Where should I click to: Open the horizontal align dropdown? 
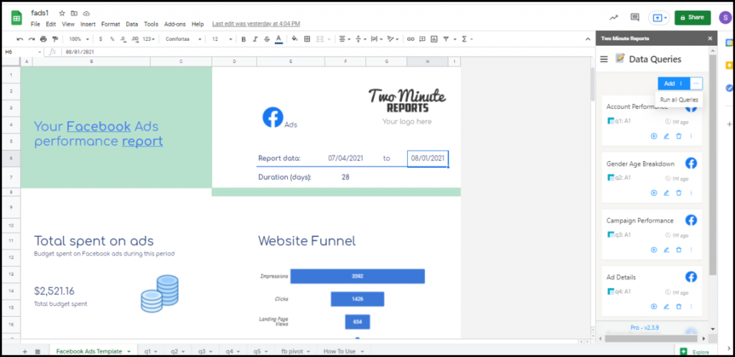point(344,39)
